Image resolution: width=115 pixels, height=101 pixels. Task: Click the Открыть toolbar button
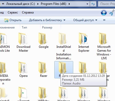[x=13, y=20]
